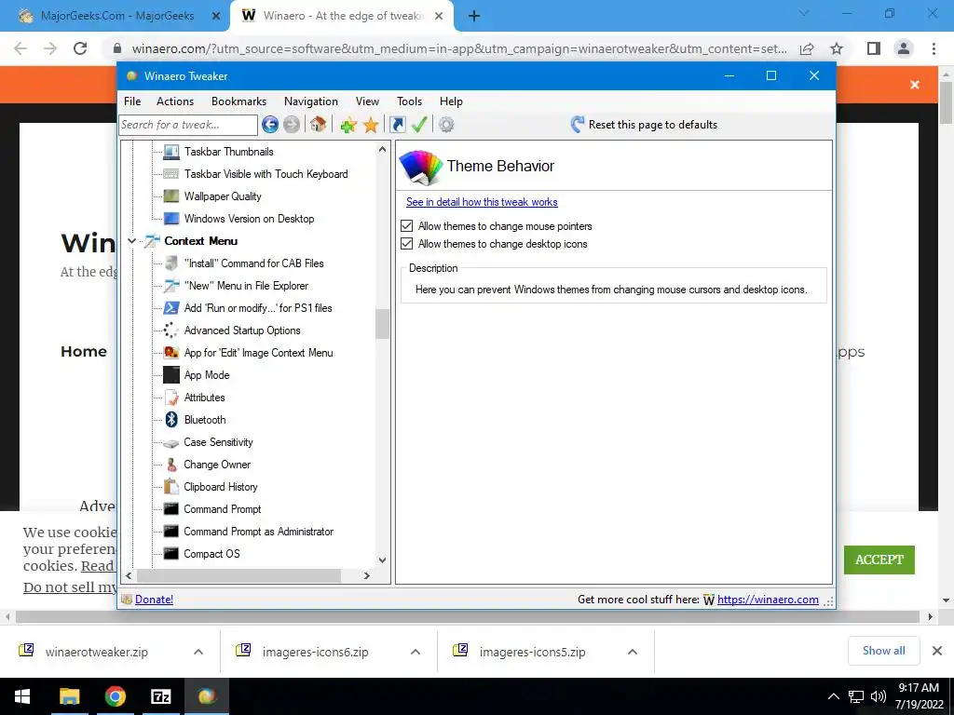Image resolution: width=954 pixels, height=715 pixels.
Task: Click ACCEPT cookies button on webpage
Action: [879, 560]
